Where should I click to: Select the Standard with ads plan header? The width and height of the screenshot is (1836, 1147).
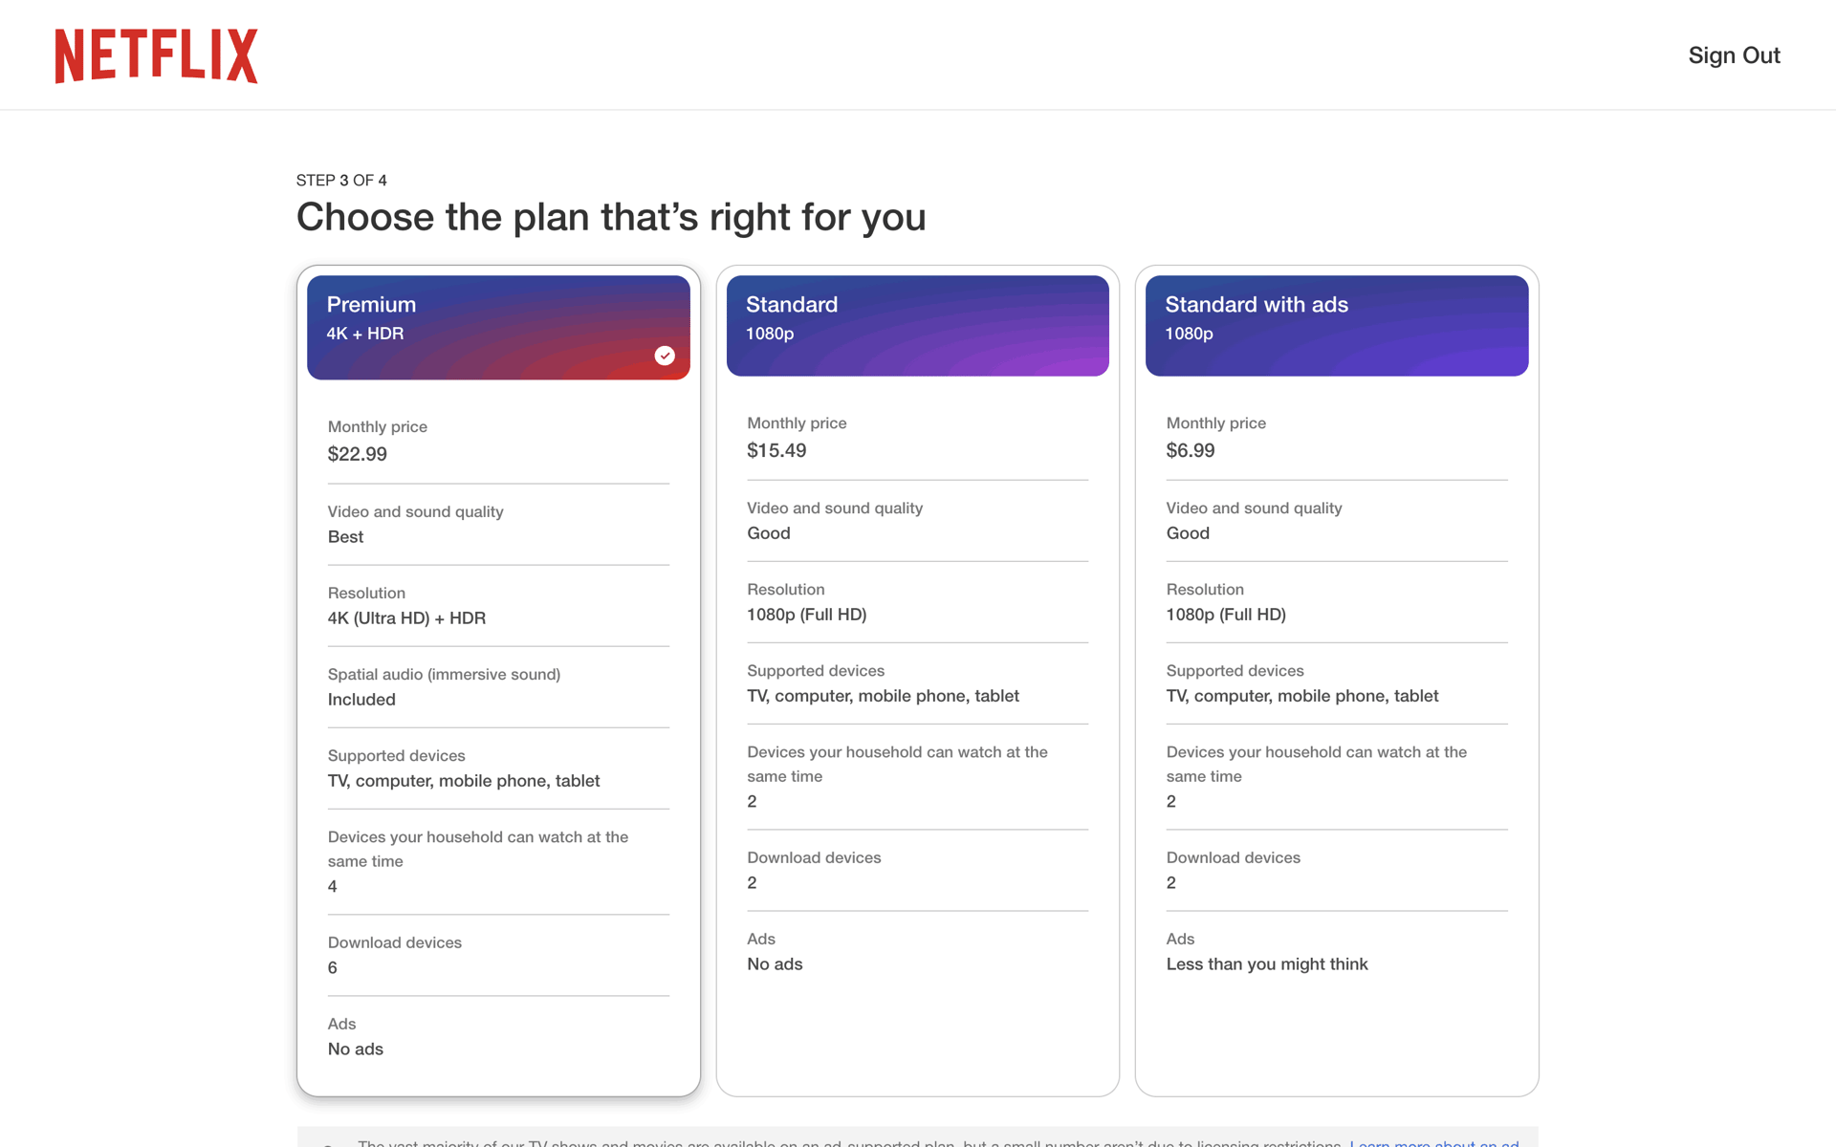click(x=1337, y=326)
